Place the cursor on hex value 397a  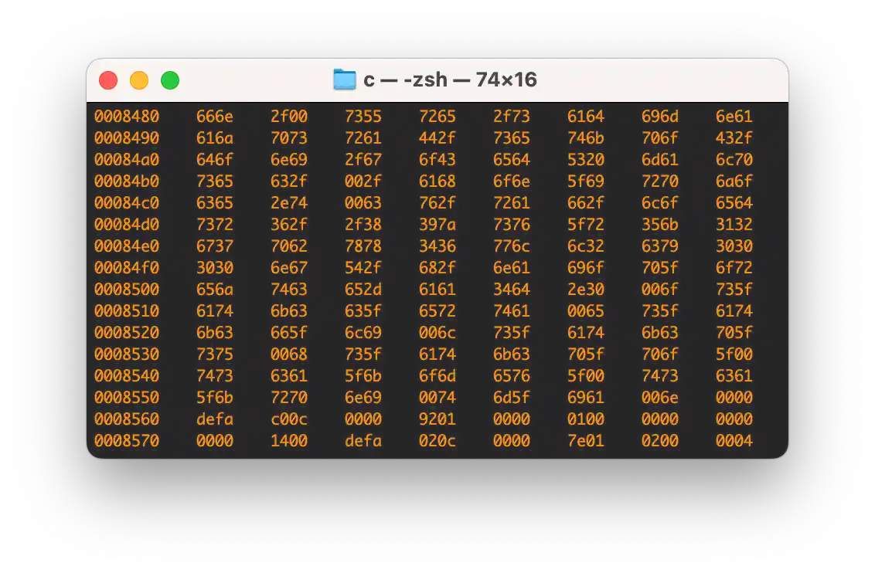pyautogui.click(x=438, y=225)
